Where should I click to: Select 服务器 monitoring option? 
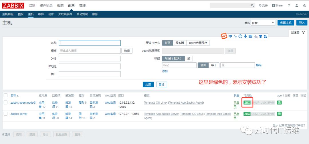tap(180, 43)
